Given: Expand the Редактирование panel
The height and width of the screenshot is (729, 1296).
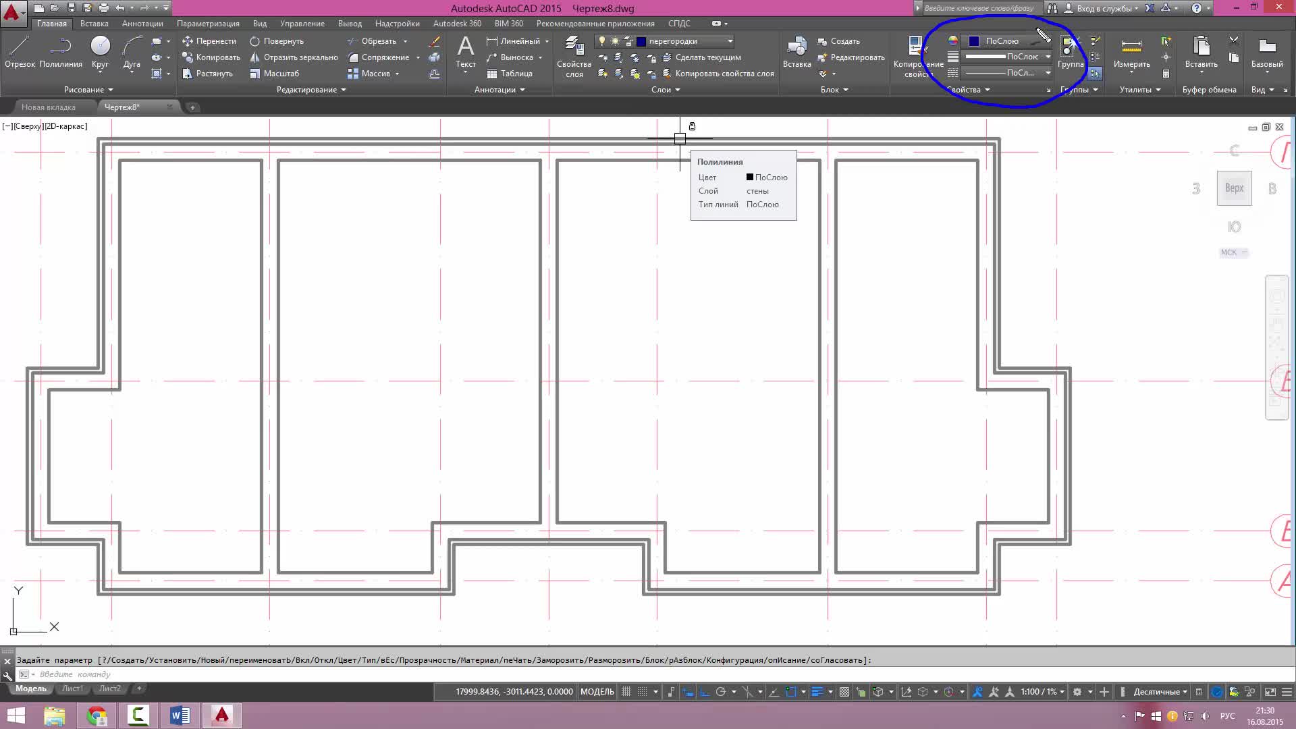Looking at the screenshot, I should click(x=311, y=90).
